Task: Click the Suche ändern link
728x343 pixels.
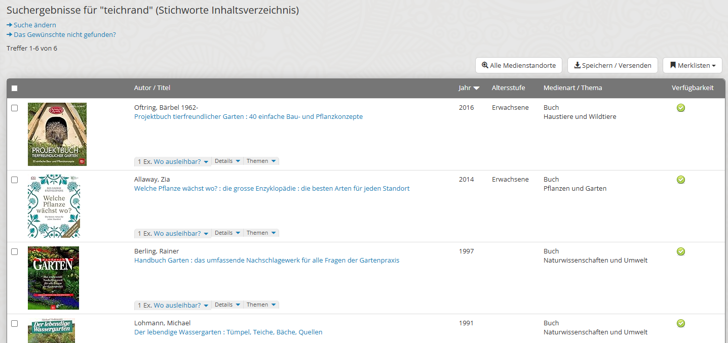Action: click(x=34, y=25)
